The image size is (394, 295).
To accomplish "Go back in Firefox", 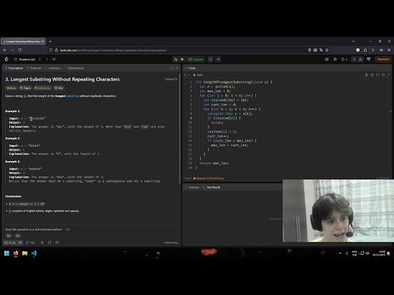I will (5, 50).
